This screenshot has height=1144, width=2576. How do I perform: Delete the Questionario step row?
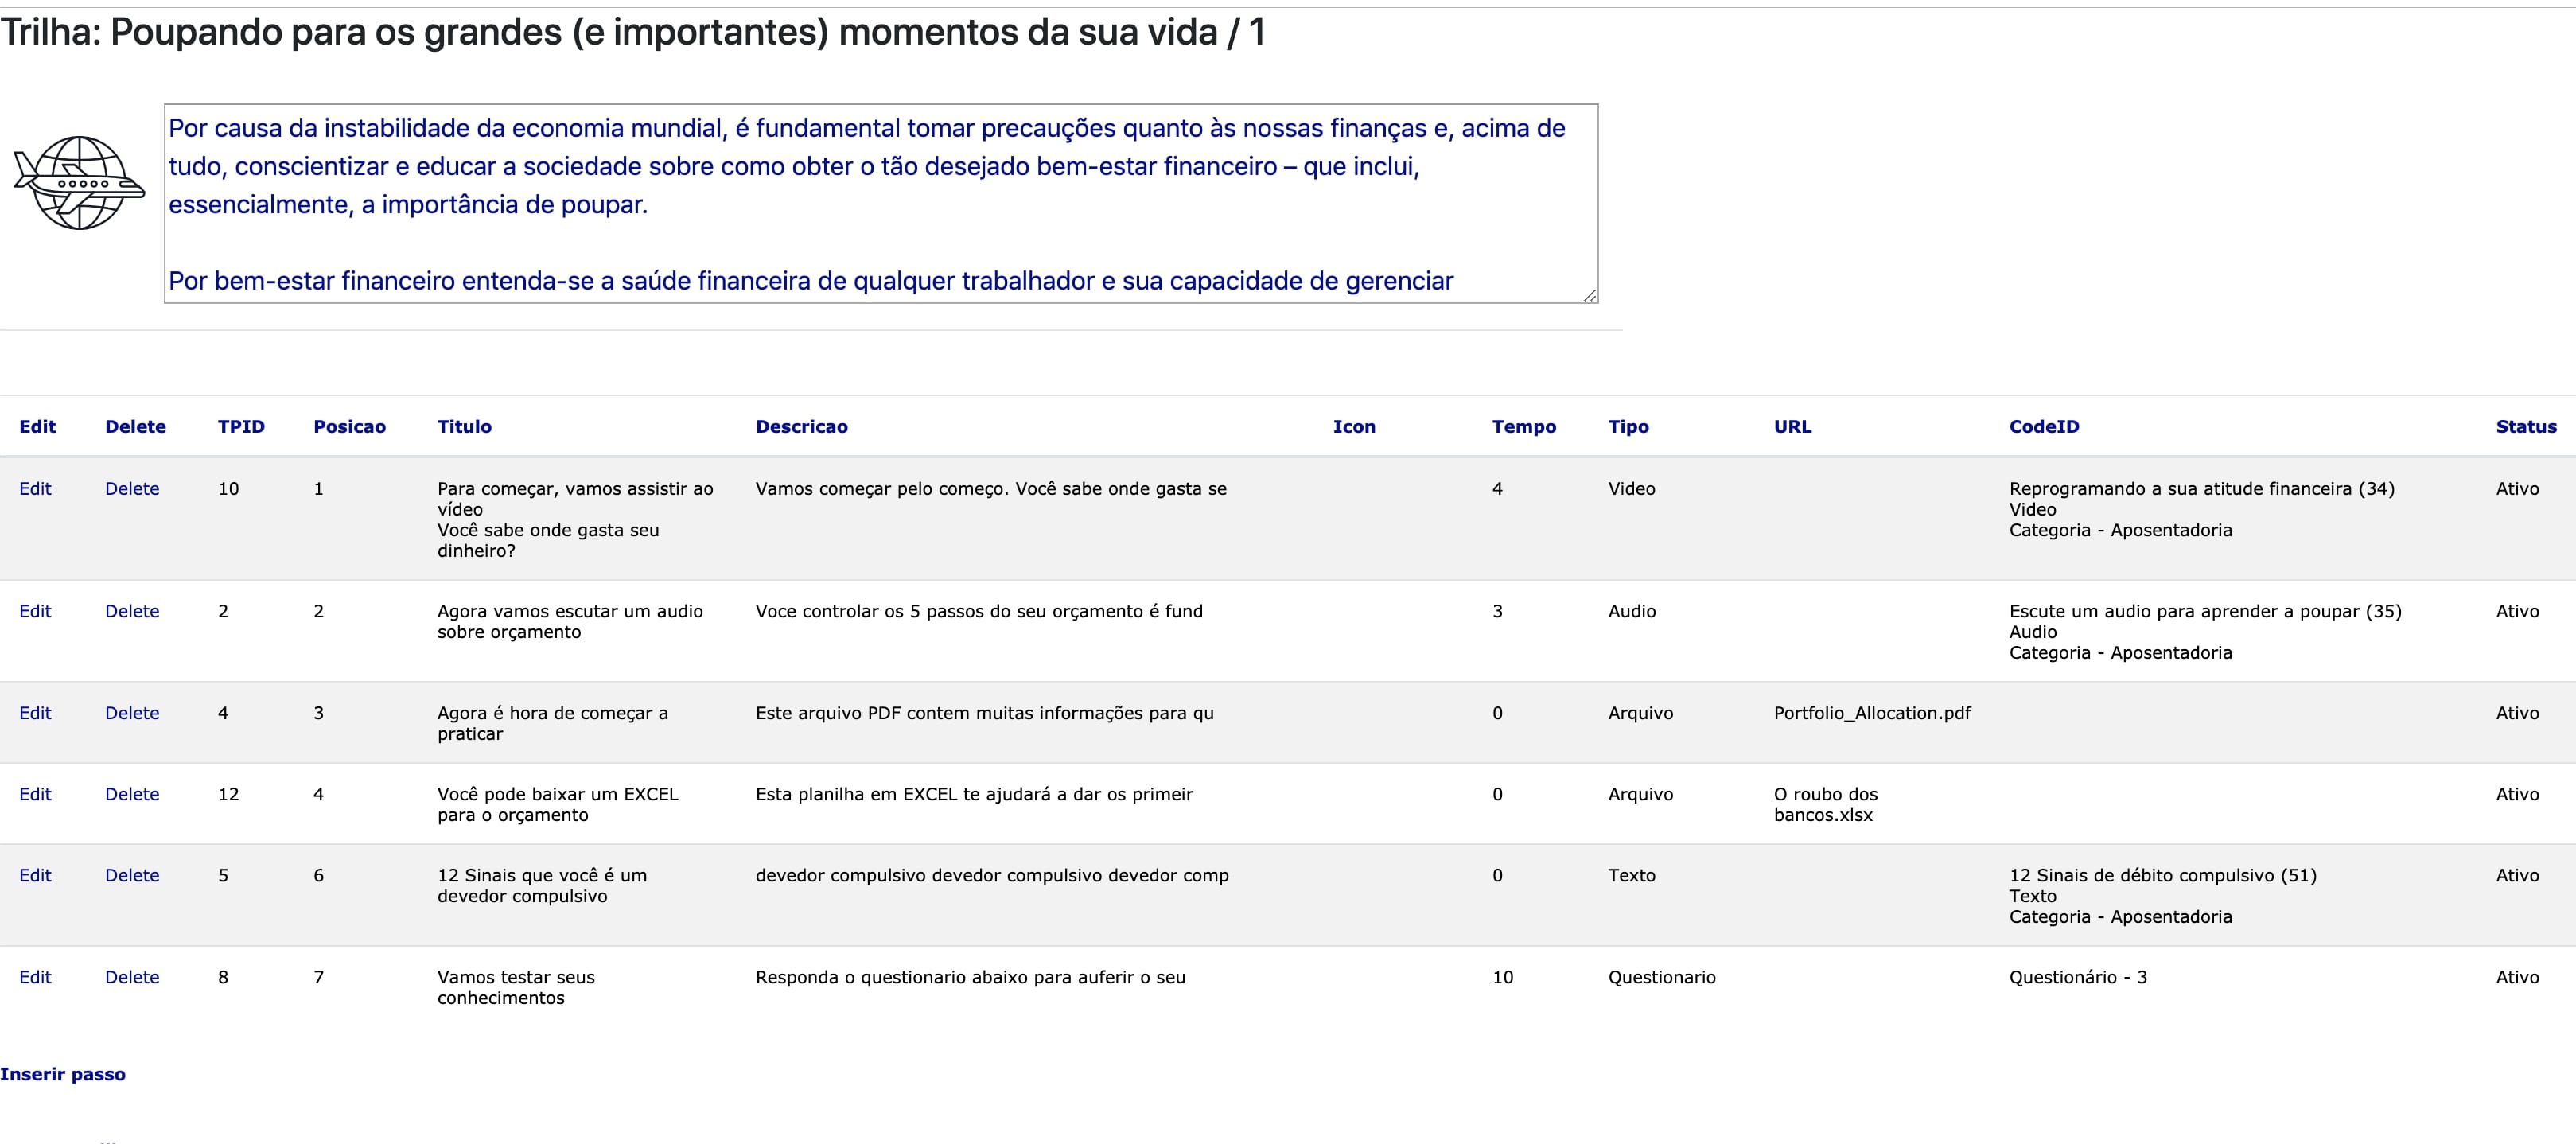pos(132,977)
